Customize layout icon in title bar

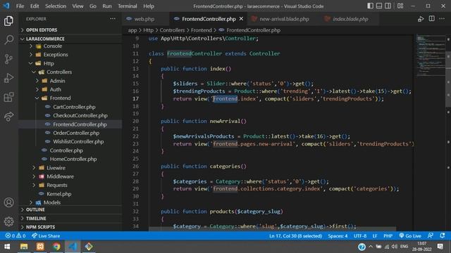(400, 6)
